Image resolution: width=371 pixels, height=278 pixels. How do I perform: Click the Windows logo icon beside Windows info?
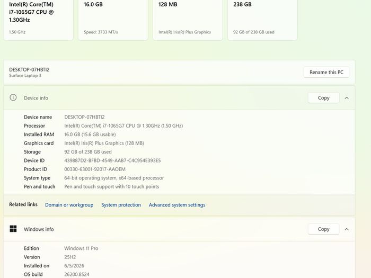(x=13, y=229)
